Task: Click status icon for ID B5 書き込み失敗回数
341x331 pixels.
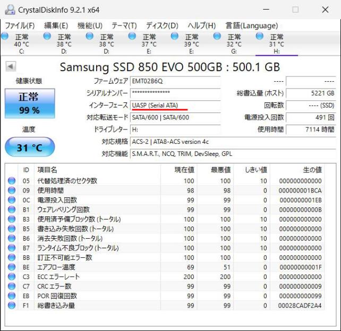Action: coord(12,229)
